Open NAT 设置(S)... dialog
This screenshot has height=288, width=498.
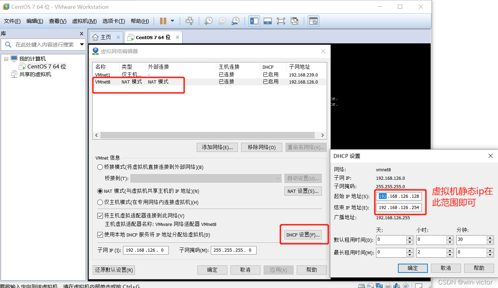tap(303, 191)
